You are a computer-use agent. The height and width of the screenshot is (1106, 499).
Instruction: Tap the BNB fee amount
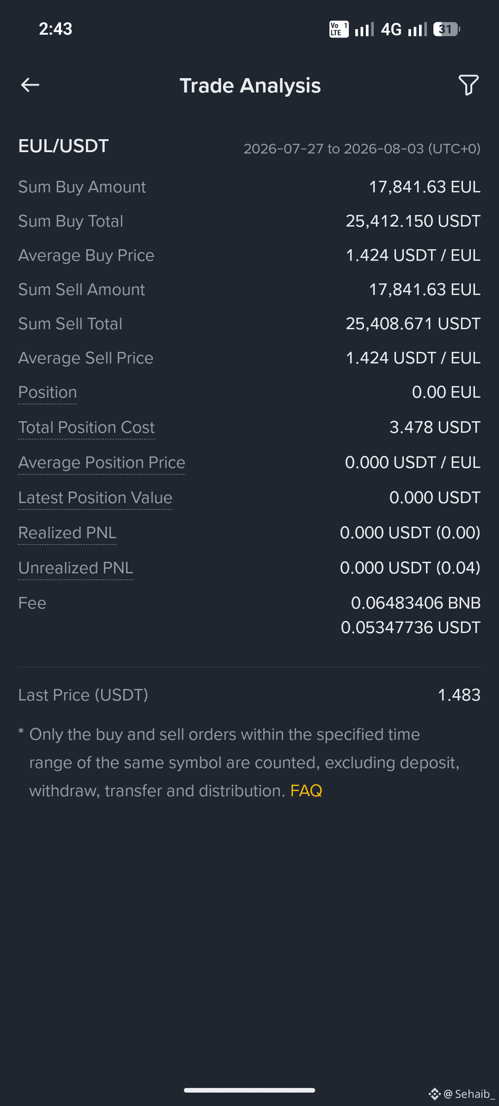pos(416,603)
